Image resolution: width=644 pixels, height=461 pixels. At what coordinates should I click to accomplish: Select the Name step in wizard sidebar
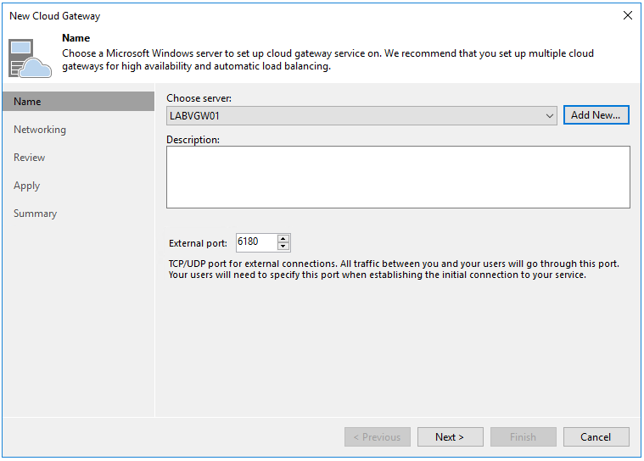tap(27, 102)
